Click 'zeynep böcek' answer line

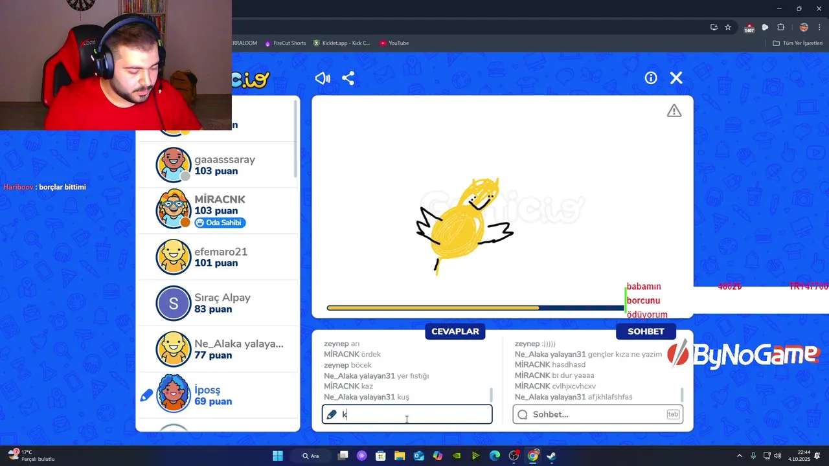[x=348, y=365]
